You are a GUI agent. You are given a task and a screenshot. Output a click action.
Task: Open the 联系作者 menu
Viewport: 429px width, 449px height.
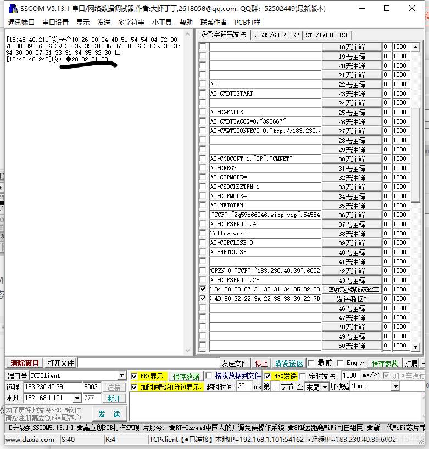click(x=213, y=22)
